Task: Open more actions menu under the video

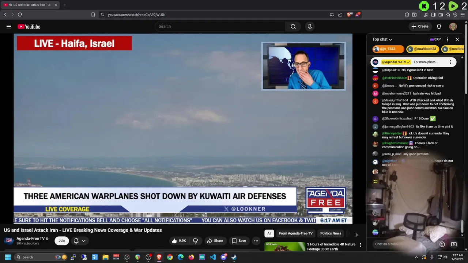Action: 256,241
